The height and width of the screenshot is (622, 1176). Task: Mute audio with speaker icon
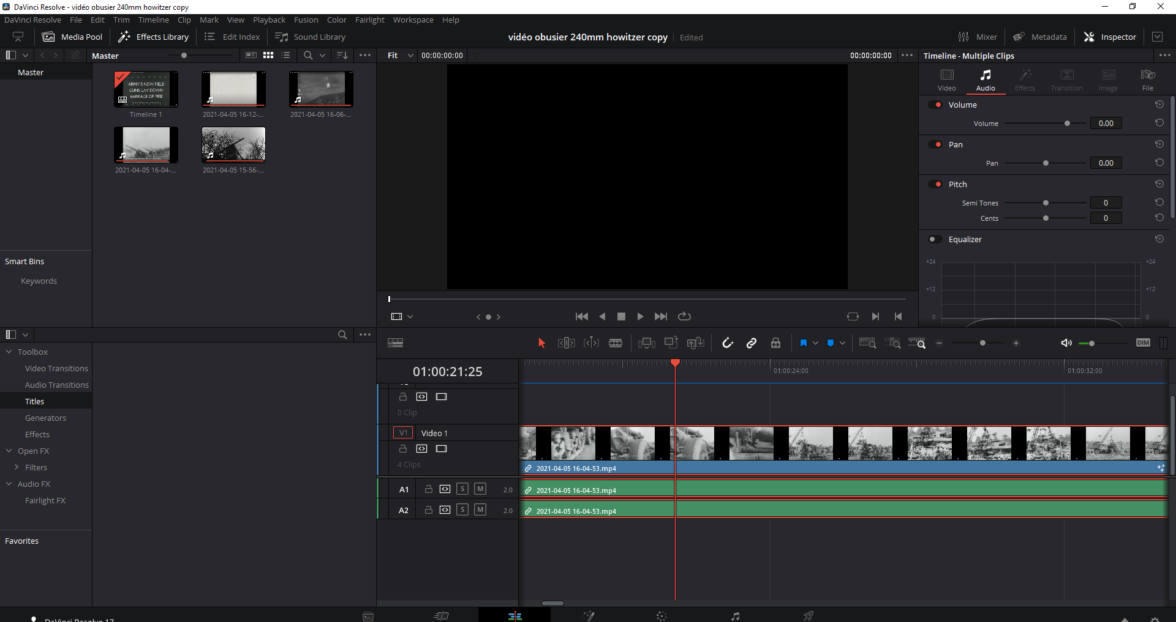click(x=1066, y=343)
